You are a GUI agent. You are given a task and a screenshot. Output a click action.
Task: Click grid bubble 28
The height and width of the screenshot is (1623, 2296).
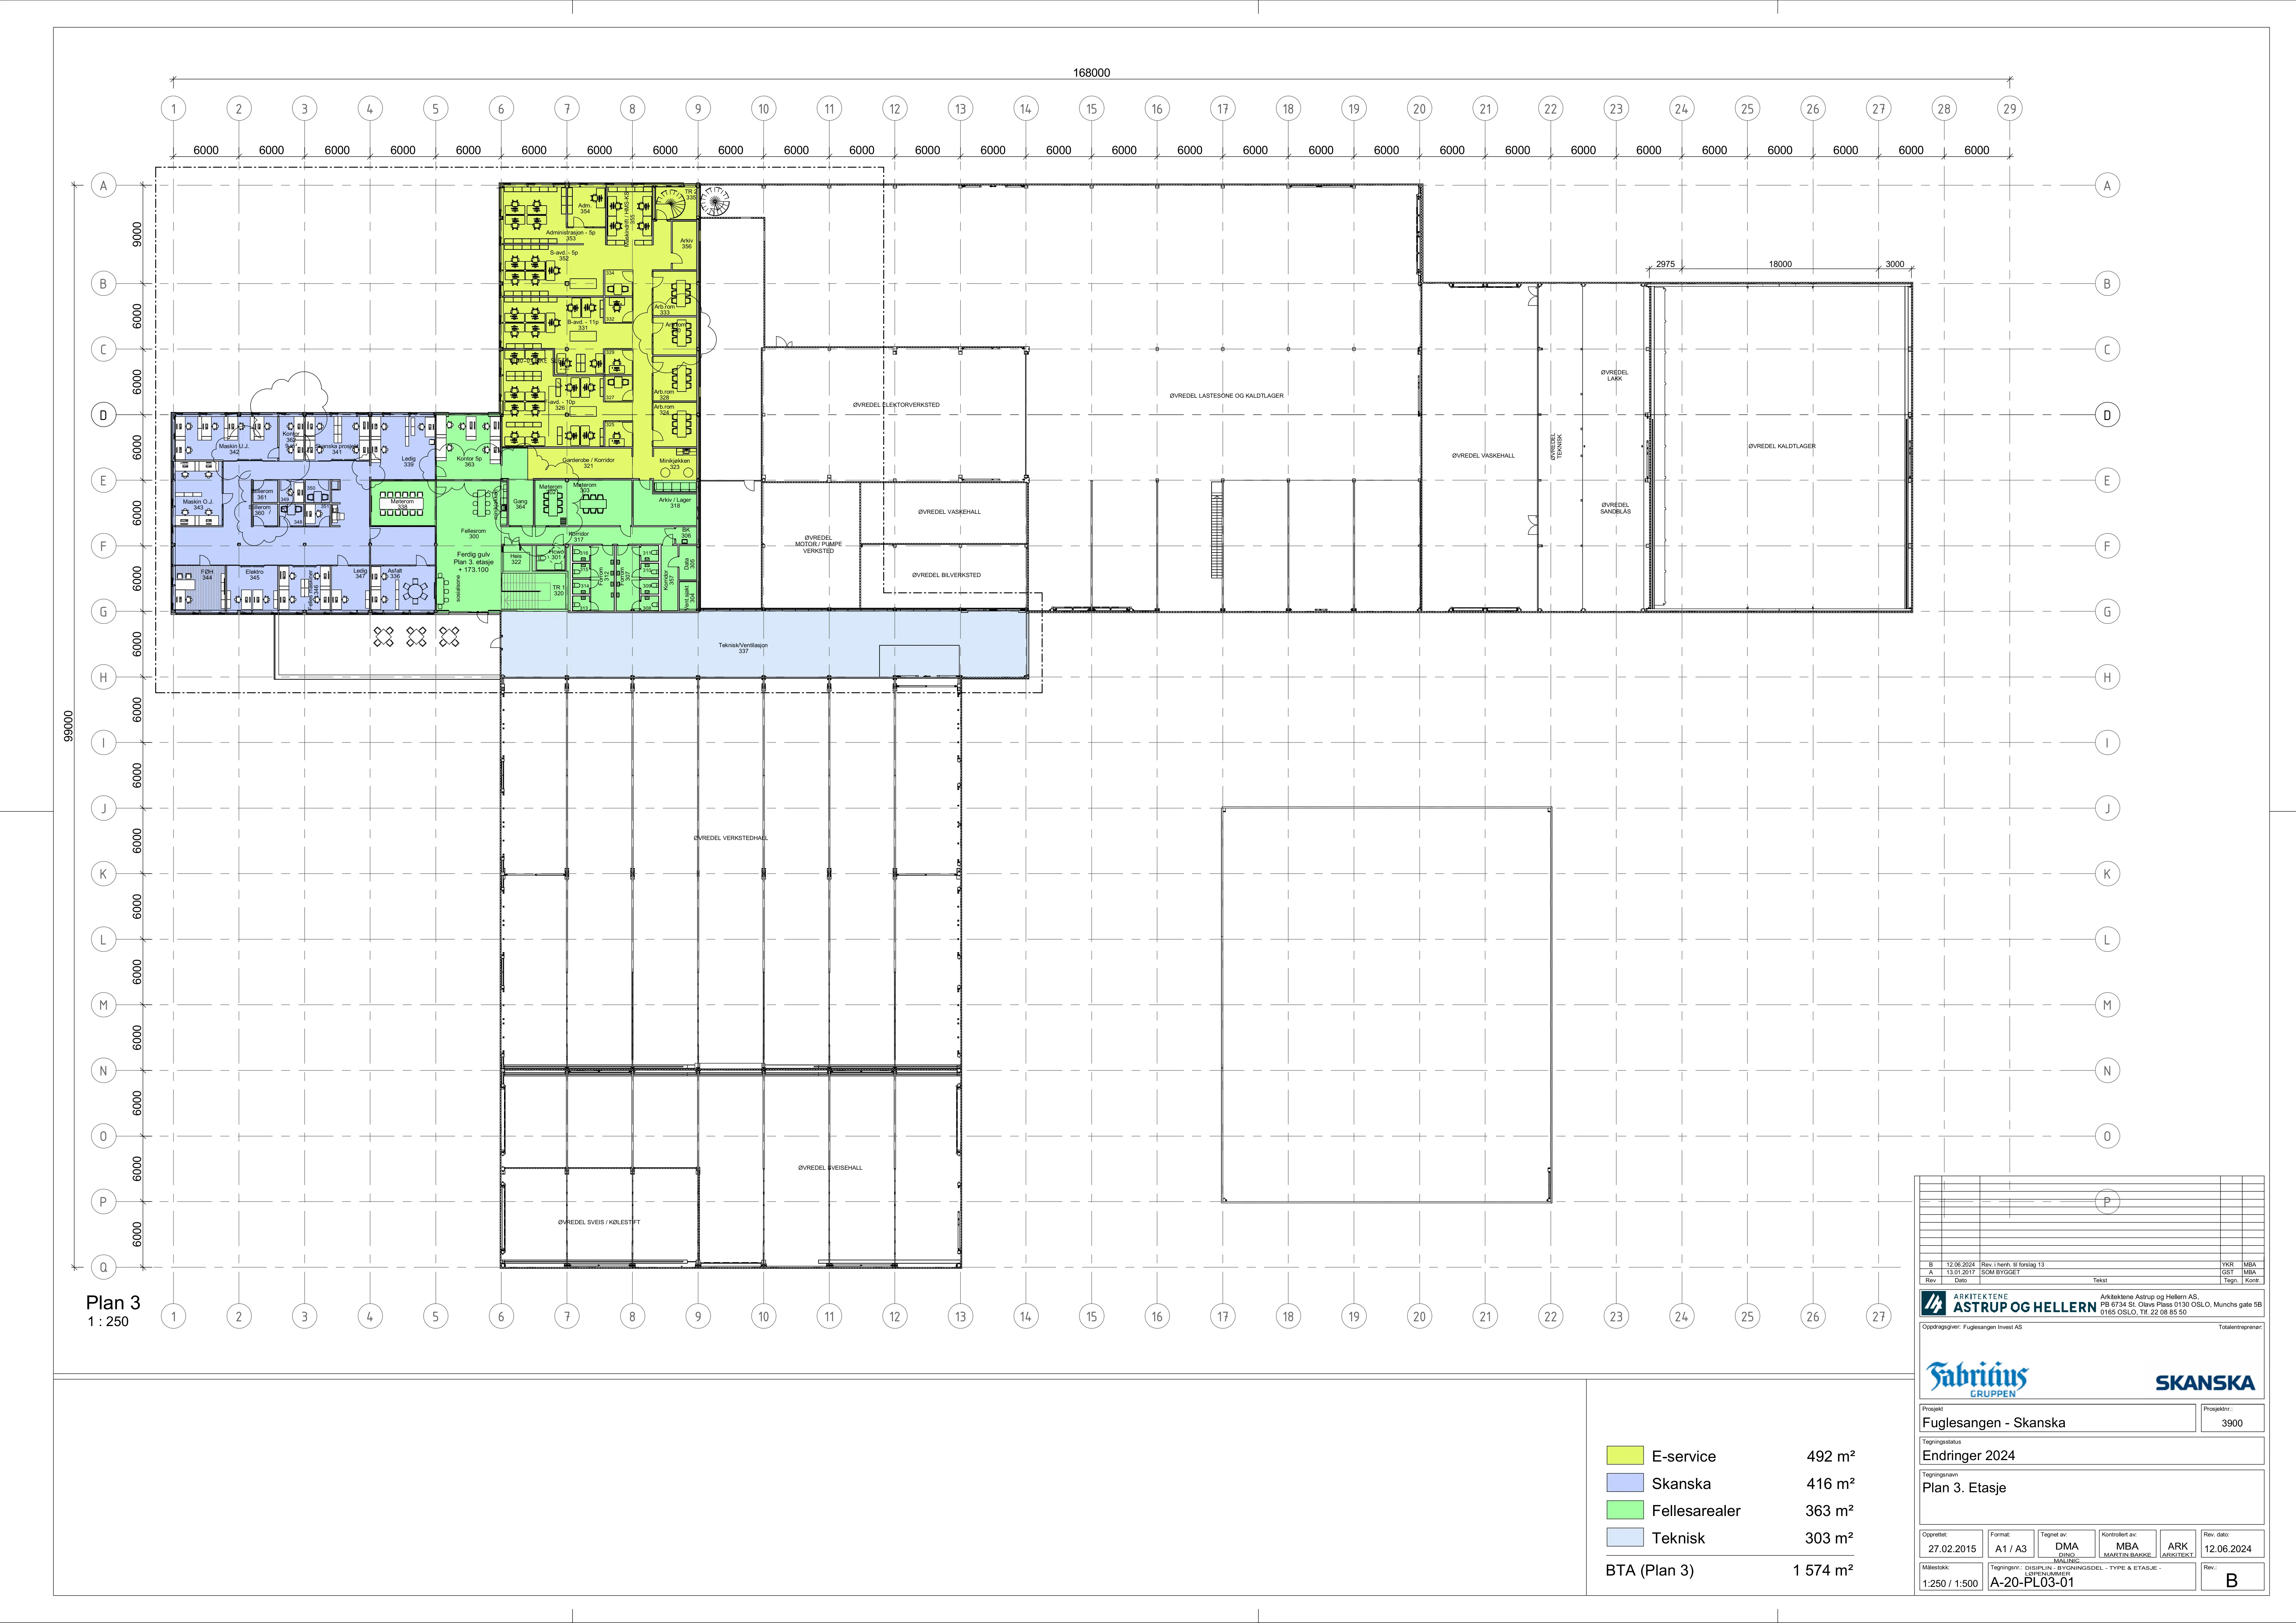point(1943,109)
